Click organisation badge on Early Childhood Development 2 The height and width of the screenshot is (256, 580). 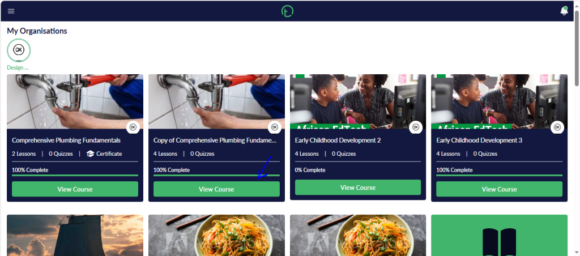pos(416,127)
